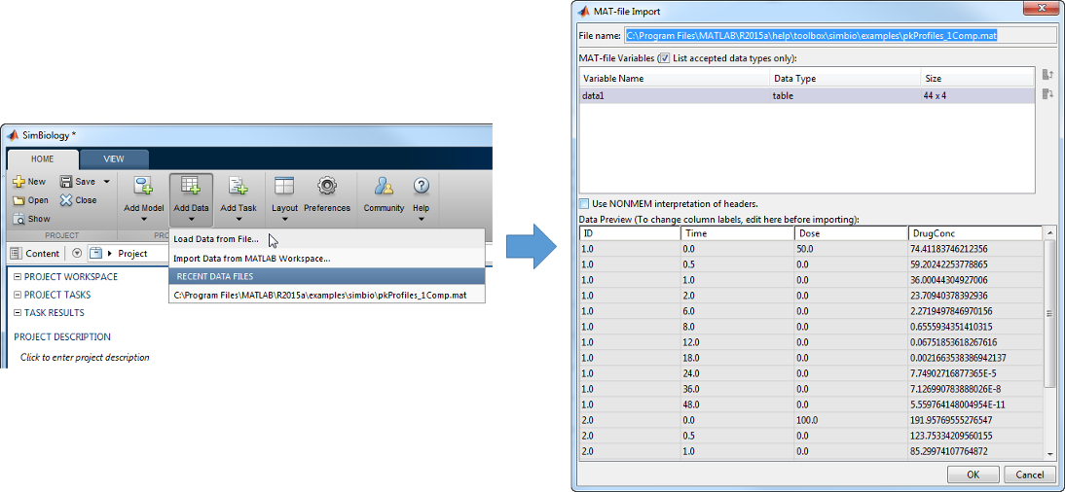Click circular dropdown button beside Content
The height and width of the screenshot is (492, 1065).
click(76, 253)
